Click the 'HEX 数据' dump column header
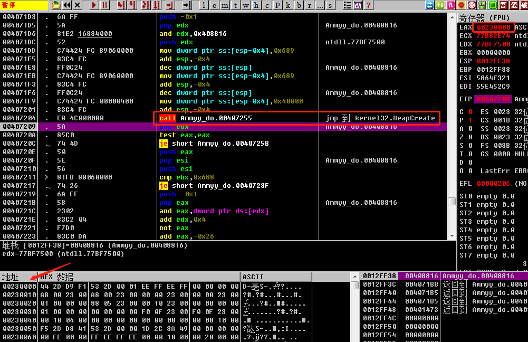The height and width of the screenshot is (342, 528). point(139,277)
